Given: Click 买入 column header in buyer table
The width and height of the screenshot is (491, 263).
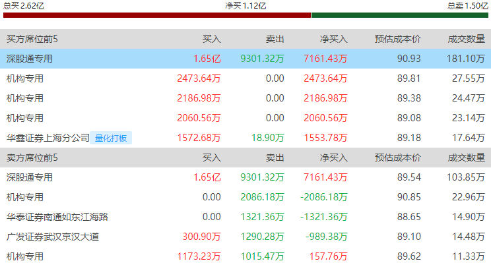Looking at the screenshot, I should 212,39.
